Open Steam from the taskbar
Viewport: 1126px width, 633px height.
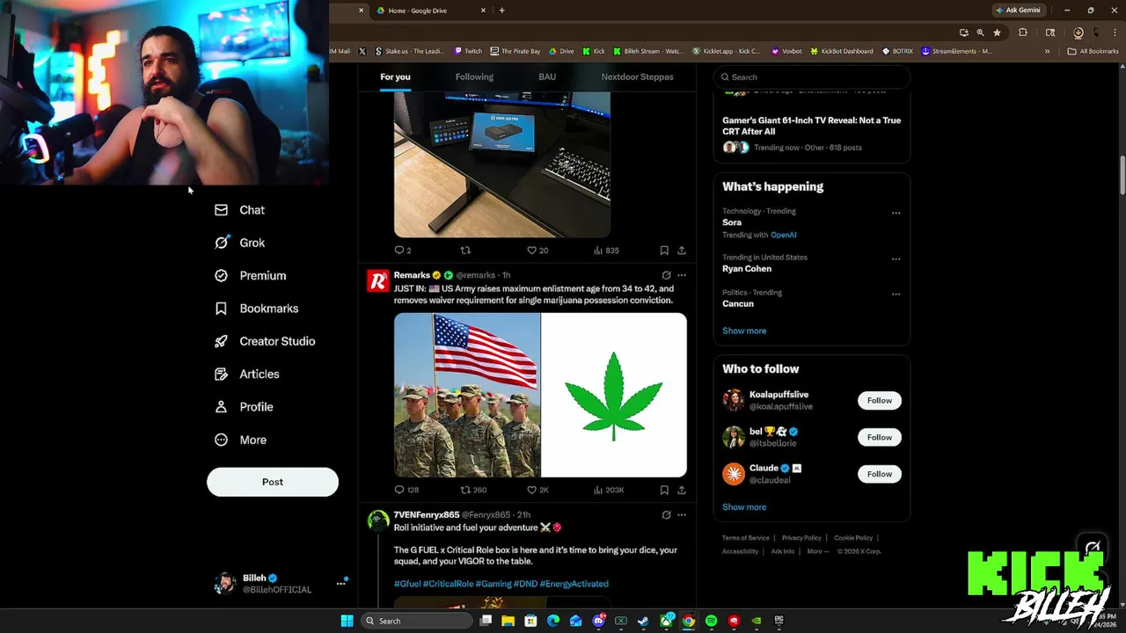643,621
